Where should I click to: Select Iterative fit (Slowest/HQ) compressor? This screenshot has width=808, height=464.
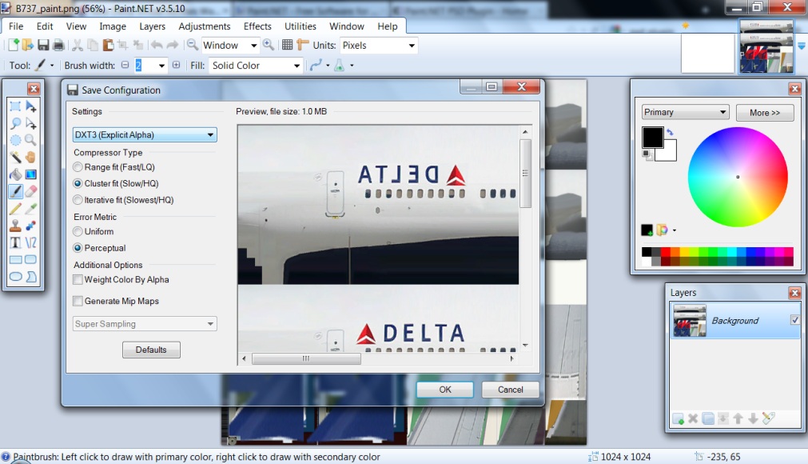pyautogui.click(x=124, y=200)
